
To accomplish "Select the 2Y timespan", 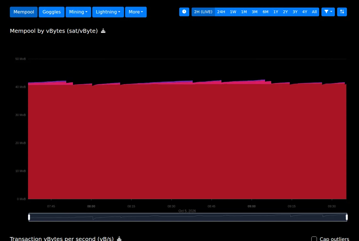I will click(285, 12).
